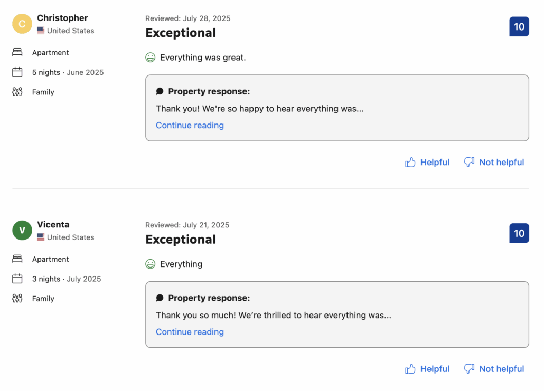Click the bed icon beside Christopher's Apartment
Image resolution: width=544 pixels, height=391 pixels.
[x=17, y=52]
